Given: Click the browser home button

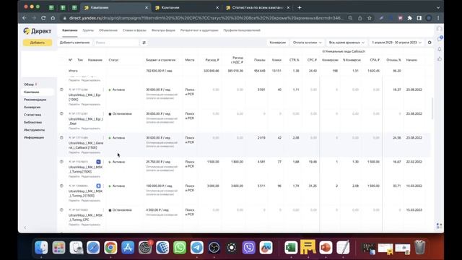Looking at the screenshot, I should click(x=53, y=18).
